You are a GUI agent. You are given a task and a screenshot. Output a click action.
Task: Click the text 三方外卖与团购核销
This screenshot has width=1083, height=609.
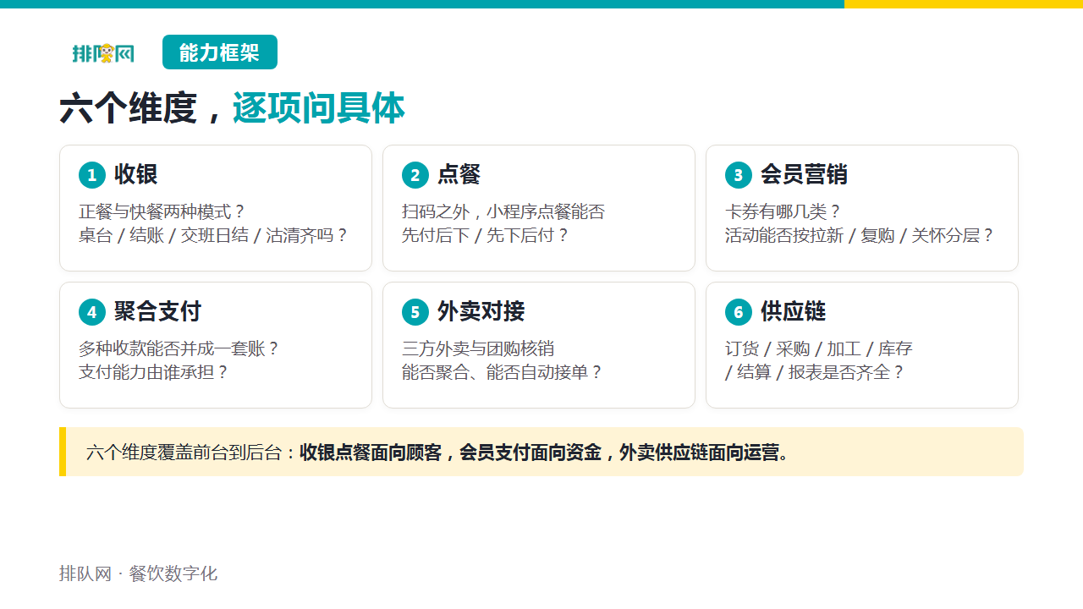pos(478,348)
